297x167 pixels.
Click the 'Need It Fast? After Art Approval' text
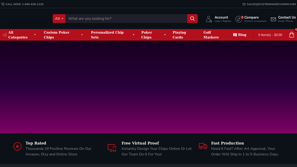click(x=245, y=151)
